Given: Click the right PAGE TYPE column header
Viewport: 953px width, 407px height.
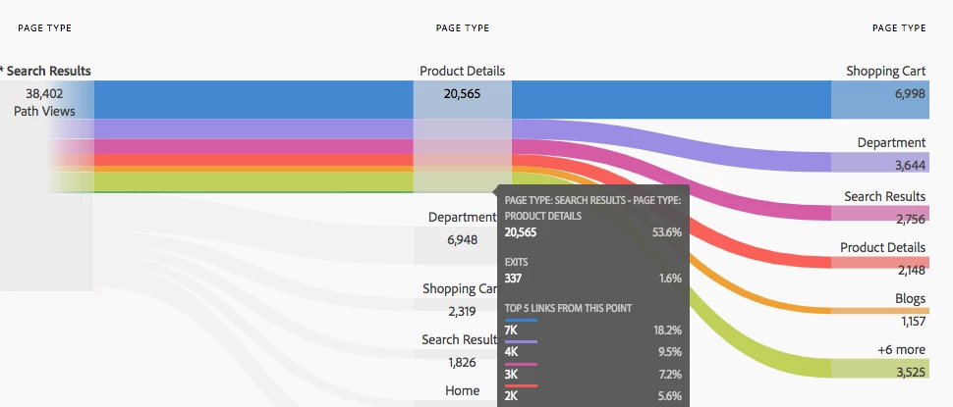Looking at the screenshot, I should [899, 27].
